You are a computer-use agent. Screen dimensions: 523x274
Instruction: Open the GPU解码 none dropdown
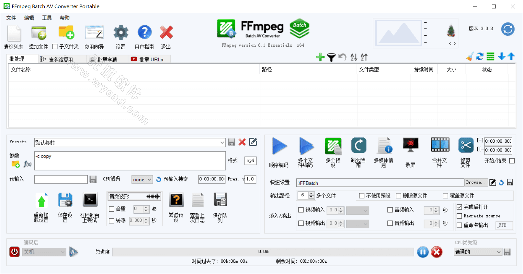pyautogui.click(x=142, y=179)
